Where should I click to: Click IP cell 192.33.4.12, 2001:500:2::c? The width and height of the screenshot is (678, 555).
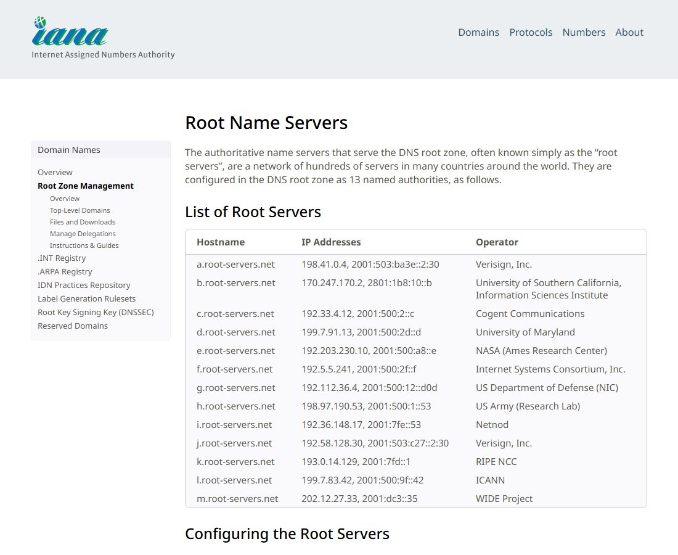(x=358, y=314)
